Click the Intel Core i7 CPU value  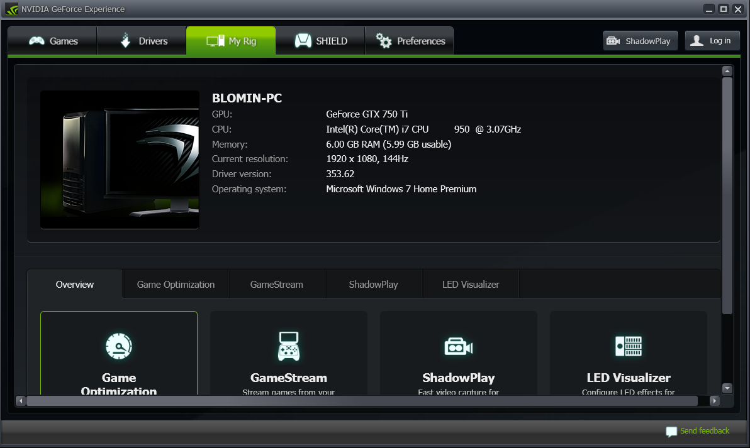pyautogui.click(x=423, y=129)
